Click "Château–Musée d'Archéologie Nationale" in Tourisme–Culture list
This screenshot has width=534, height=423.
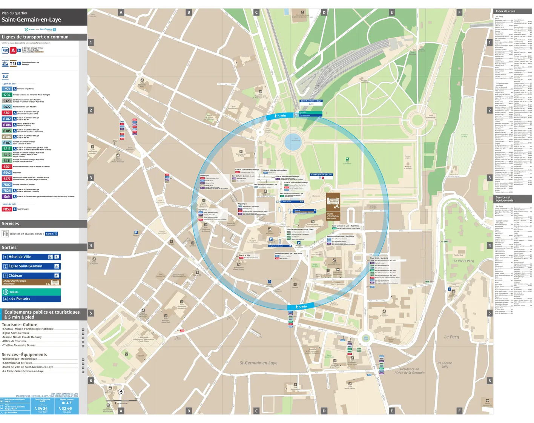28,329
